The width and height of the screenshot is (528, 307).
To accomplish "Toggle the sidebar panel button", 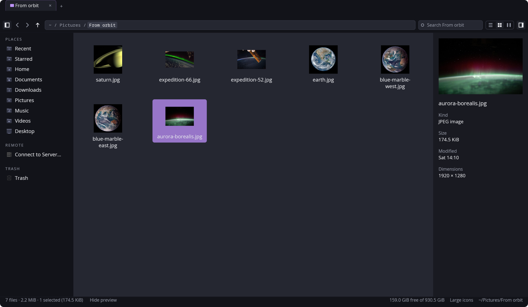I will [x=7, y=25].
